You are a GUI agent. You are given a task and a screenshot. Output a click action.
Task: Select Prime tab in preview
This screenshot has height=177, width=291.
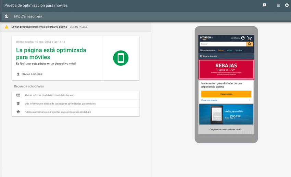(221, 50)
